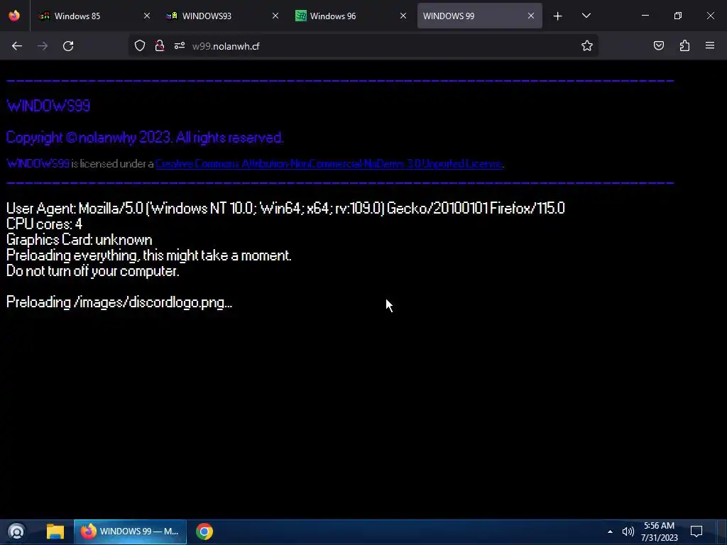The image size is (727, 545).
Task: Show hidden system tray icons
Action: 610,532
